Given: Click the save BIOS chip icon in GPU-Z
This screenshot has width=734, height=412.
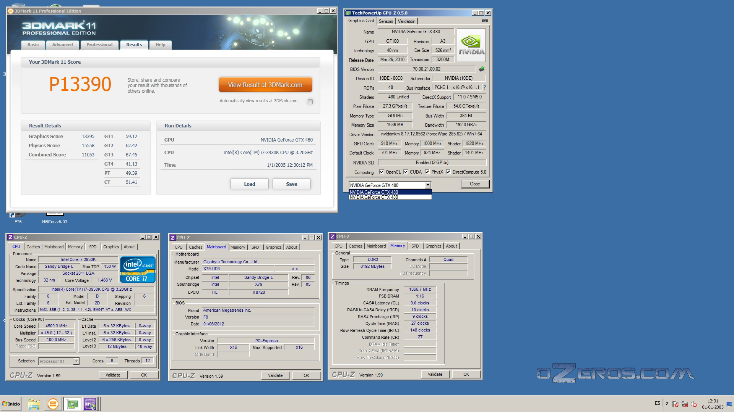Looking at the screenshot, I should click(482, 69).
